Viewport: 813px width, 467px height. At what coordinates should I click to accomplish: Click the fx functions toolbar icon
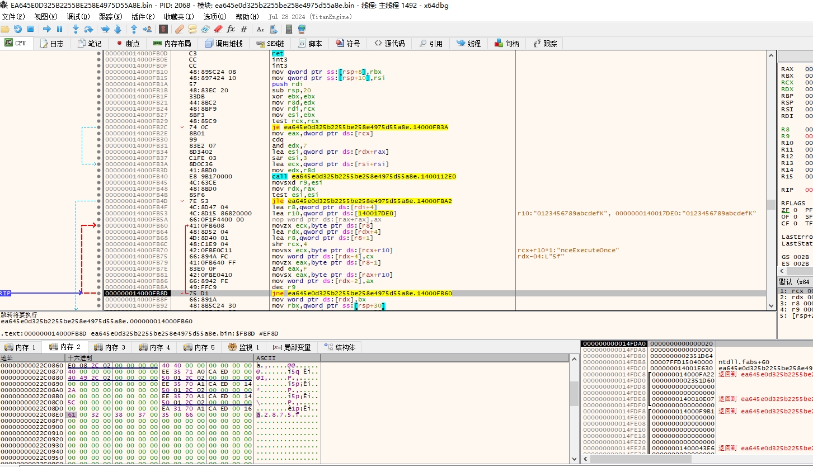tap(231, 29)
